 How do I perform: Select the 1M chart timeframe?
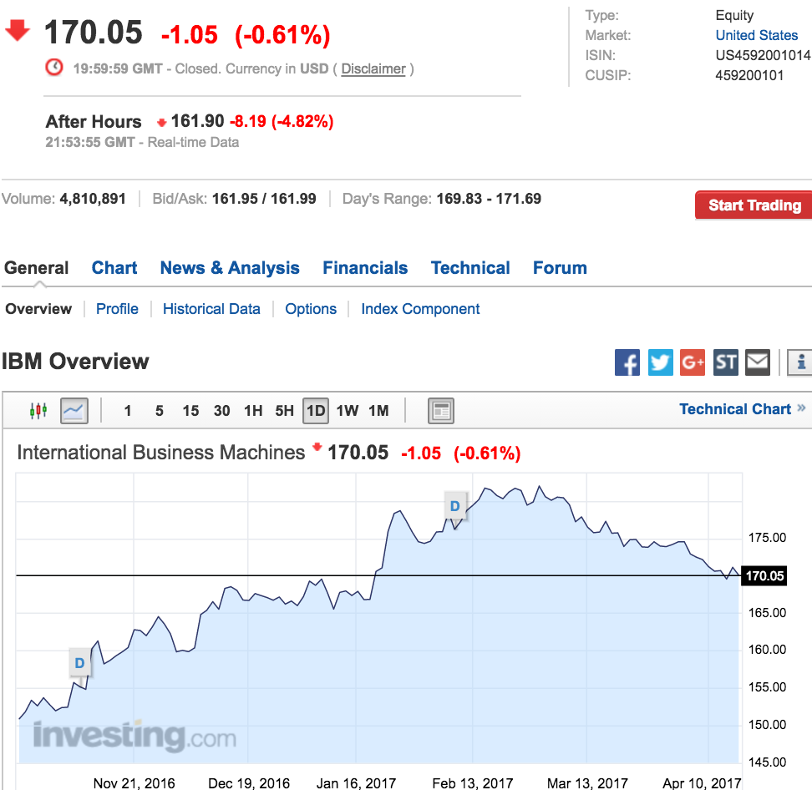click(x=378, y=410)
